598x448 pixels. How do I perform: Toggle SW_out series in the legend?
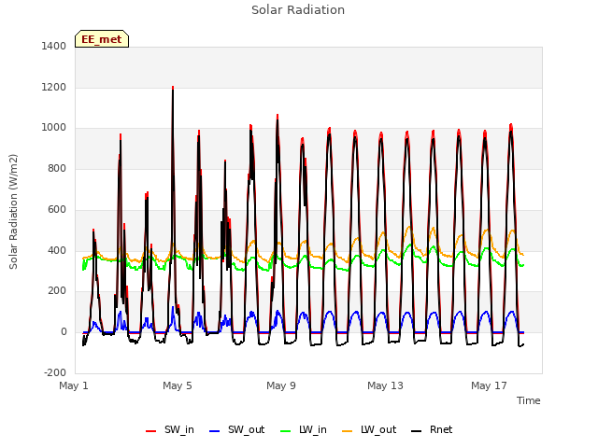236,429
